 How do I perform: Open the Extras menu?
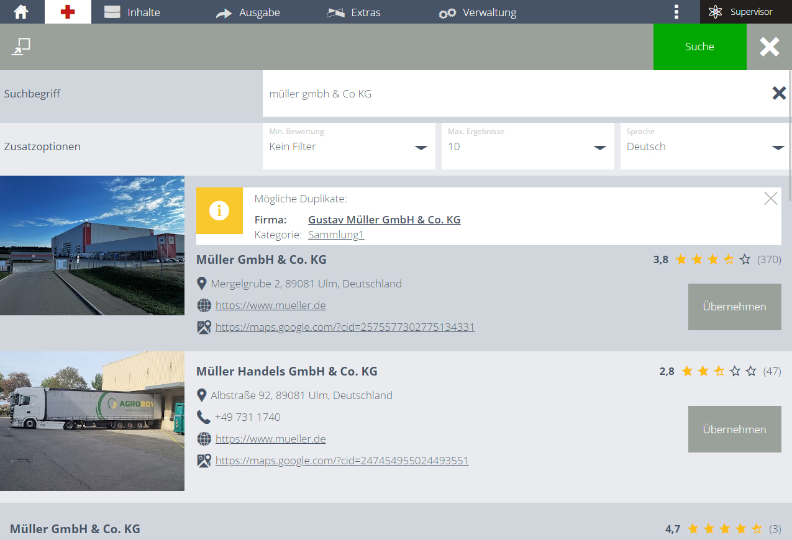pos(353,12)
